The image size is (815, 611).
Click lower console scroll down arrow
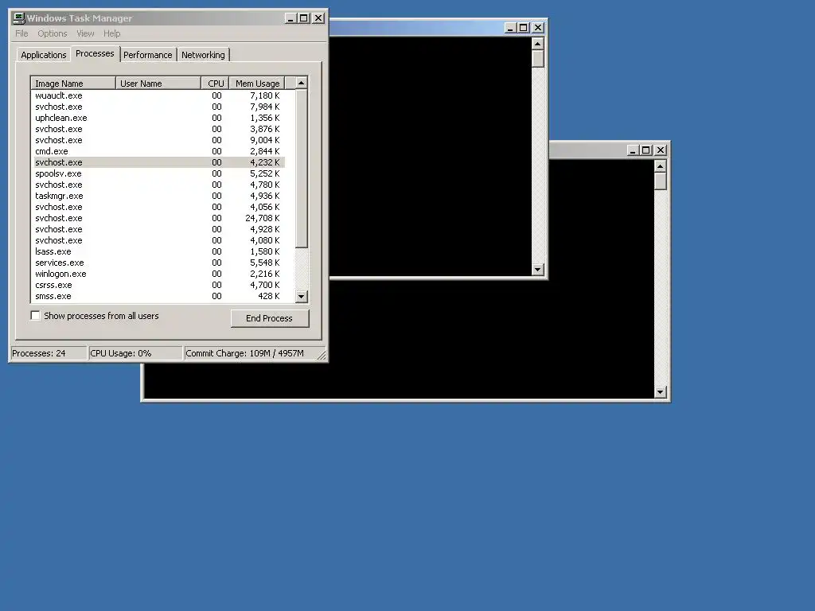point(661,392)
